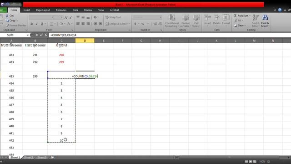Enable Wrap Text
Image resolution: width=291 pixels, height=164 pixels.
point(113,17)
